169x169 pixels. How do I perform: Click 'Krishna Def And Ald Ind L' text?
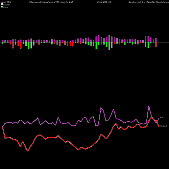[142, 2]
